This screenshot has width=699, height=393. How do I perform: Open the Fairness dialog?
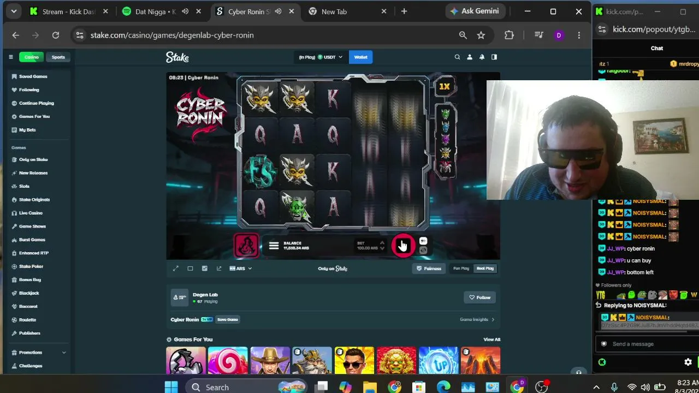click(429, 269)
